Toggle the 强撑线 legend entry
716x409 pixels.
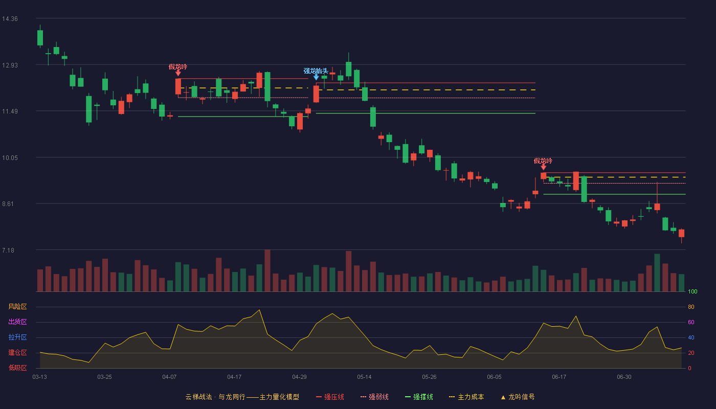coord(419,397)
